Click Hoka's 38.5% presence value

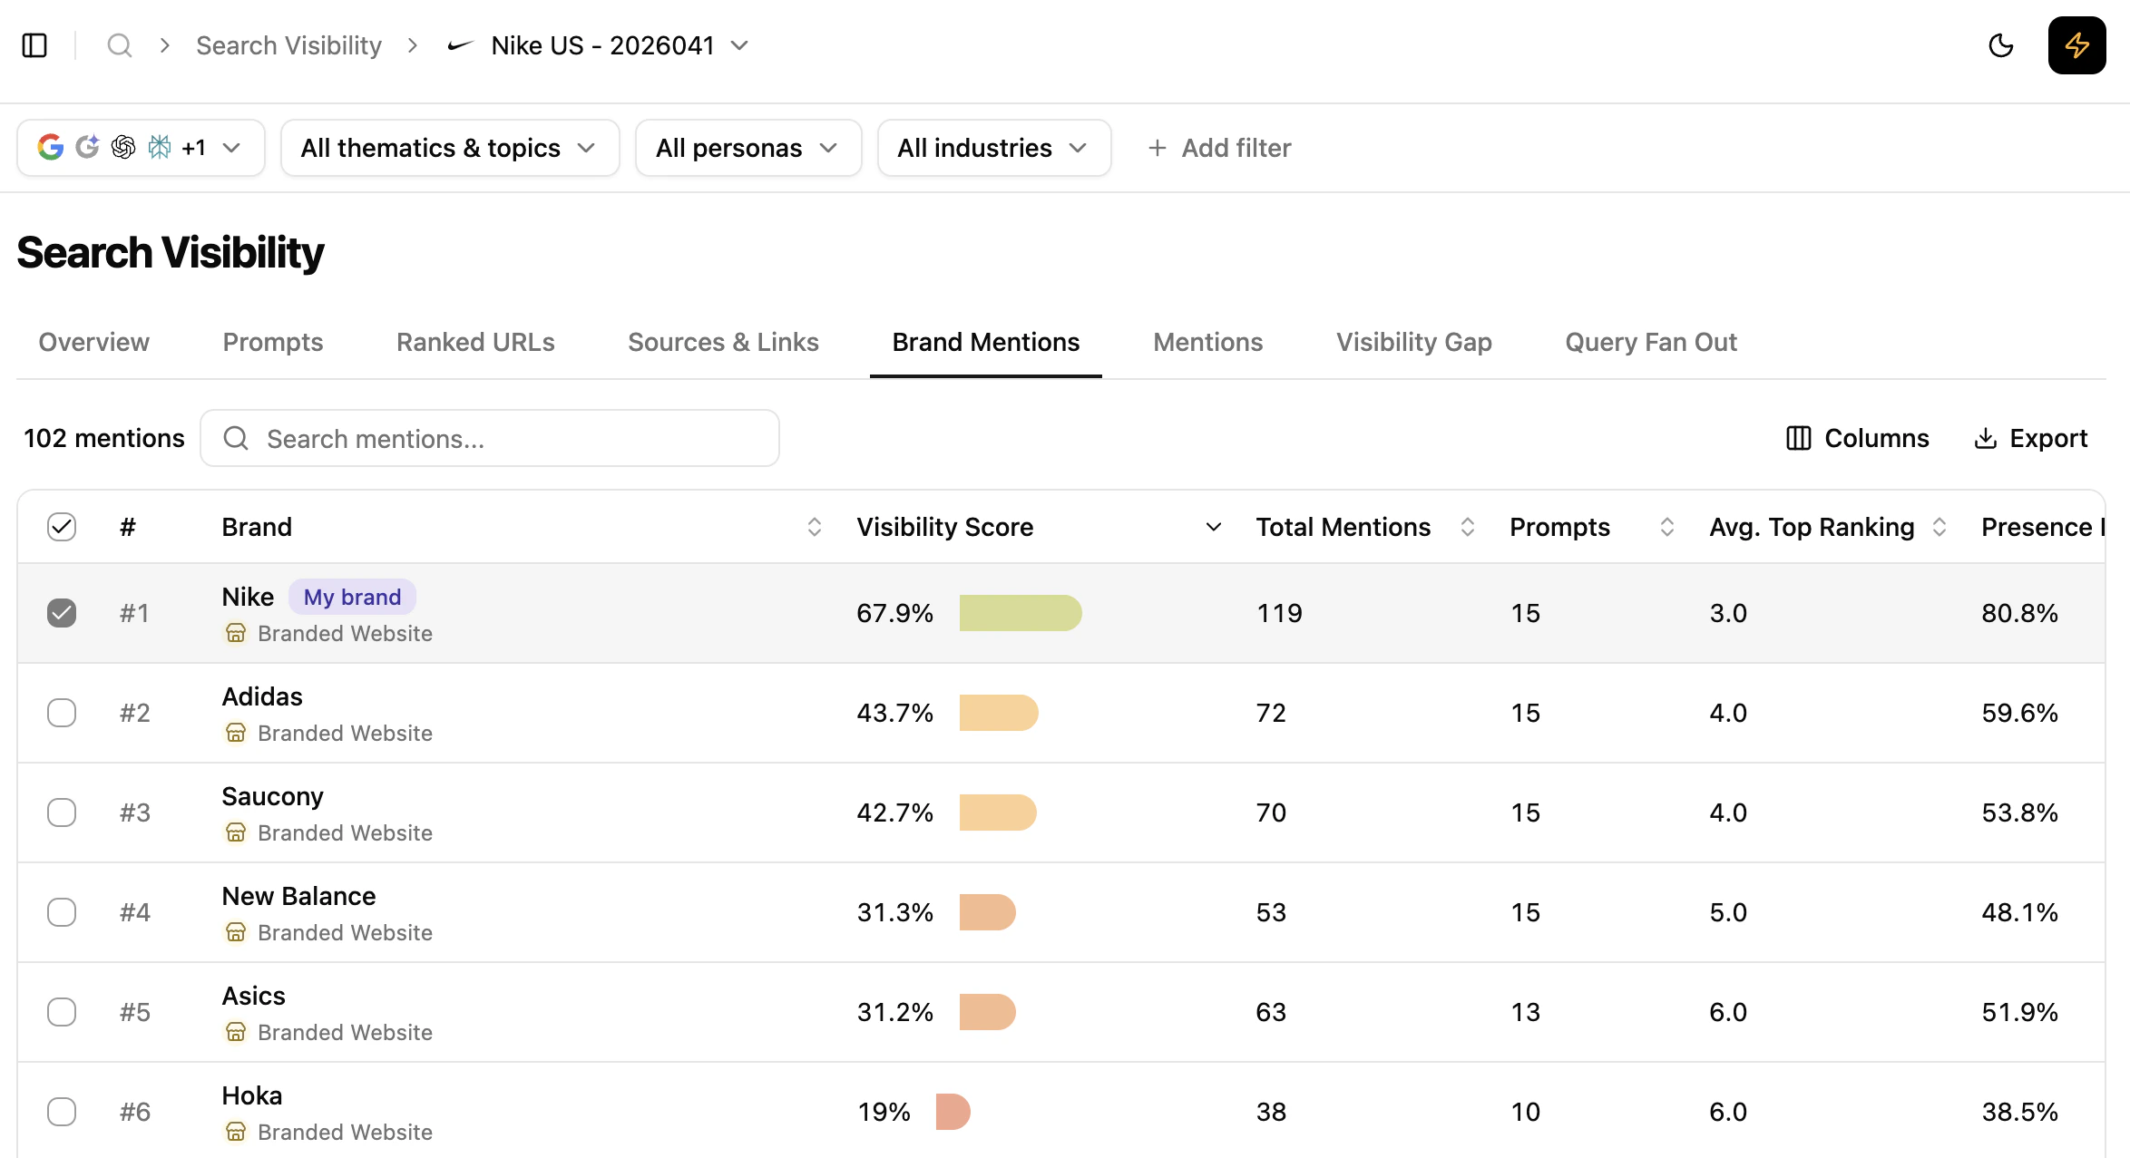[2019, 1112]
